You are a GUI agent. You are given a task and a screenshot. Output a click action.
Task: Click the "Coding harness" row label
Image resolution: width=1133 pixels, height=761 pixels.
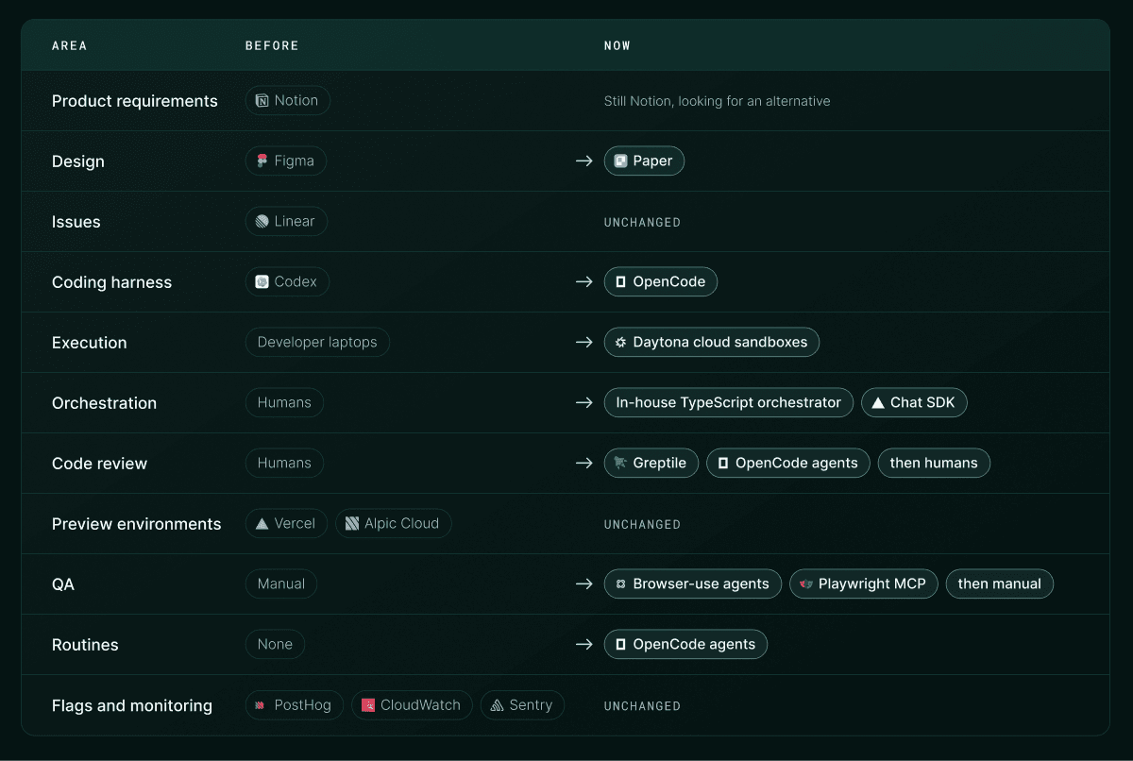(112, 282)
